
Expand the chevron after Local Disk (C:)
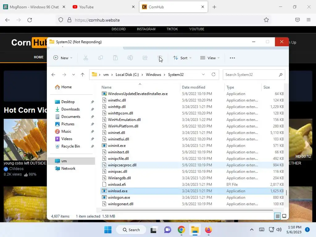pos(142,75)
